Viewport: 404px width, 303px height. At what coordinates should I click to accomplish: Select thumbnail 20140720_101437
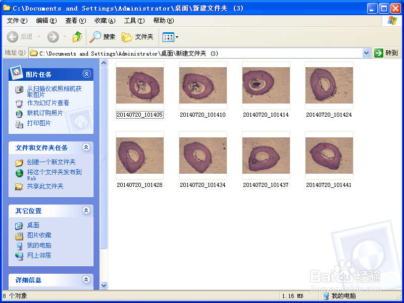266,156
